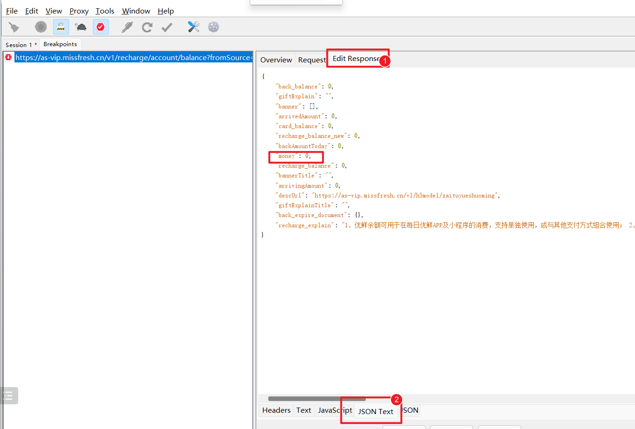Click the "arrivedAmount": 0 line

pos(306,116)
